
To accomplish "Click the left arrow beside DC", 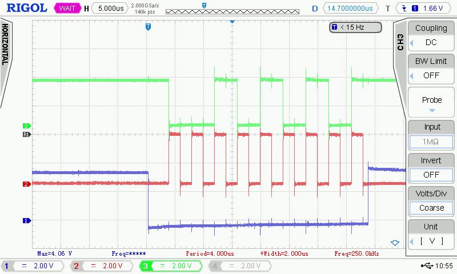I will click(x=411, y=43).
